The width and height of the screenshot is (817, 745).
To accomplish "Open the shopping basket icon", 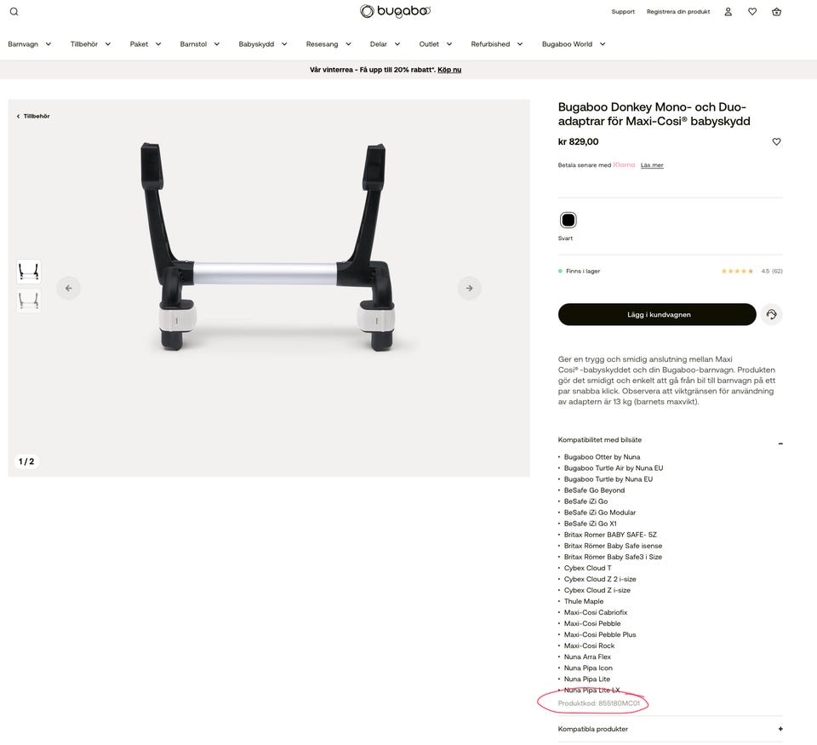I will [776, 11].
